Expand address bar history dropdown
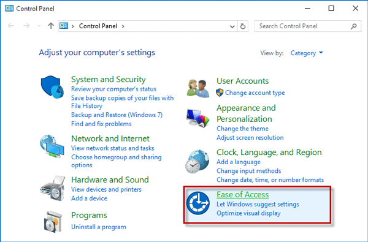 click(x=232, y=26)
